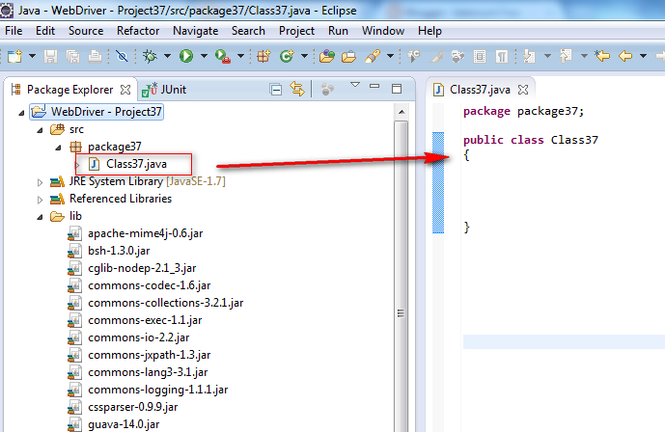Open the Run configurations dropdown arrow
Viewport: 665px width, 432px height.
point(204,56)
